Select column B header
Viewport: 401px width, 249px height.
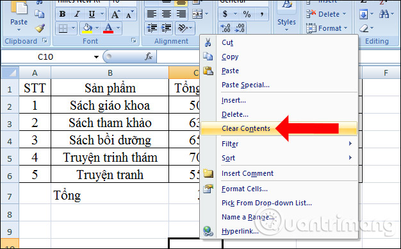110,73
